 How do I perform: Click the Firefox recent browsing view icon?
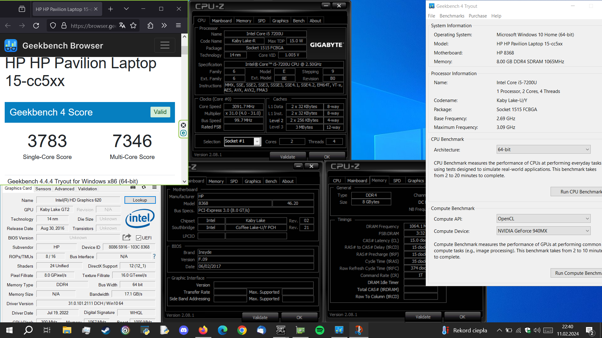click(x=22, y=9)
